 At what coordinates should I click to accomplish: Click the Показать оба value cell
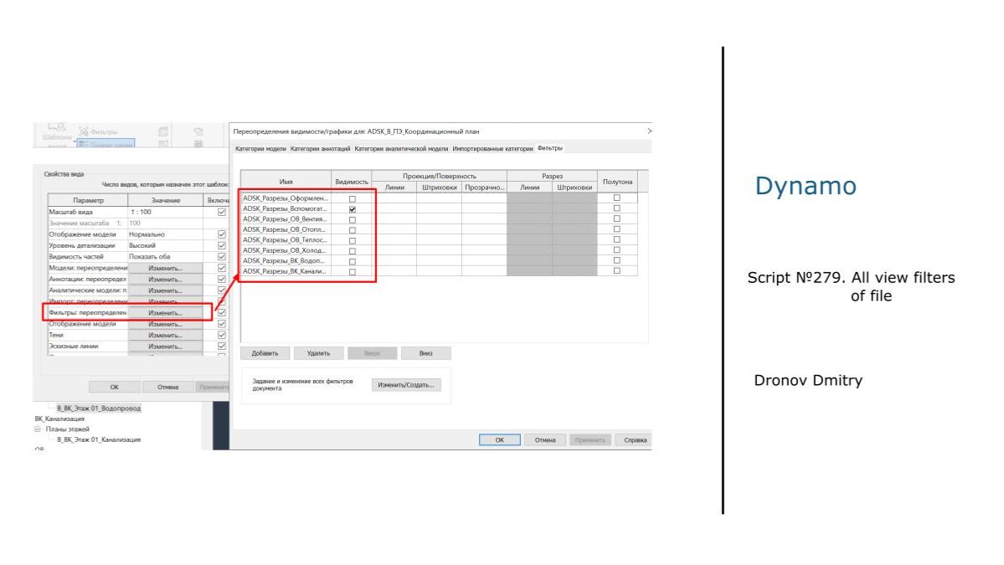(165, 257)
